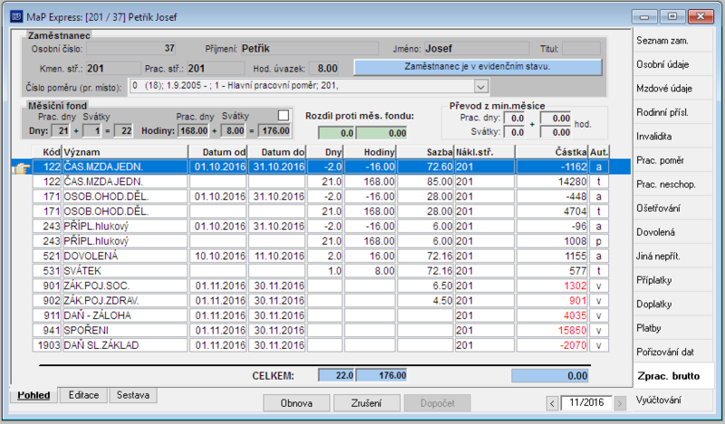Open Vyúčtování section
Screen dimensions: 725x424
click(673, 400)
